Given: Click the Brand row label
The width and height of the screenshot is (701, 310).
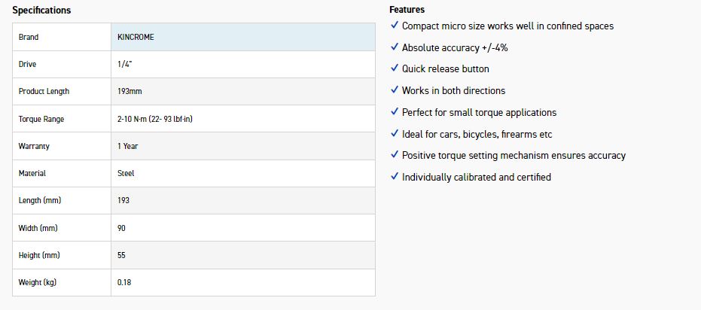Looking at the screenshot, I should pos(29,37).
